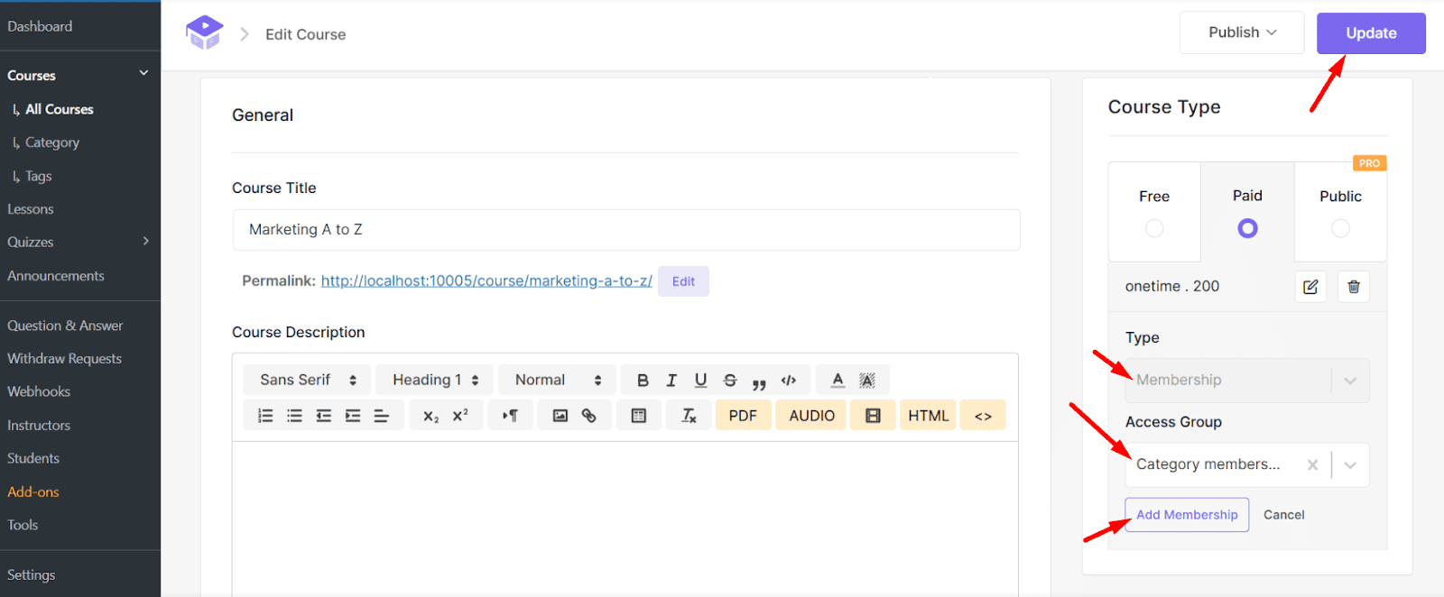Select the Paid course type
Viewport: 1444px width, 597px height.
coord(1247,228)
